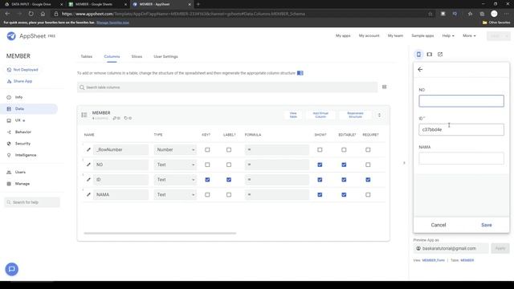This screenshot has height=289, width=514.
Task: Click the View Table button
Action: [293, 115]
